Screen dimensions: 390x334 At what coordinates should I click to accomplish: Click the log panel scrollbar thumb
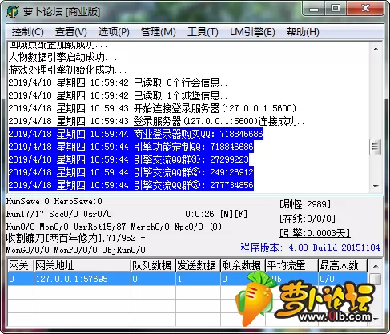coord(376,147)
